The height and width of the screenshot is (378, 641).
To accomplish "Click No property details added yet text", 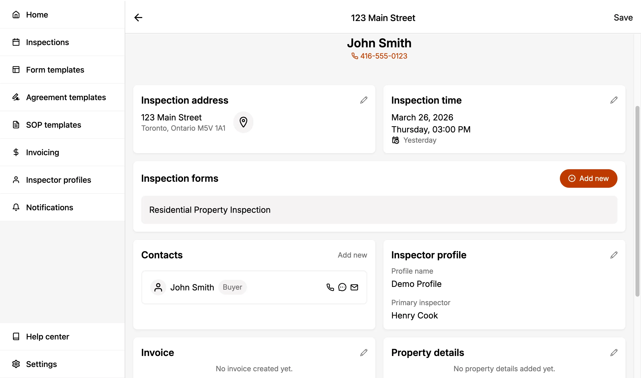I will tap(504, 368).
